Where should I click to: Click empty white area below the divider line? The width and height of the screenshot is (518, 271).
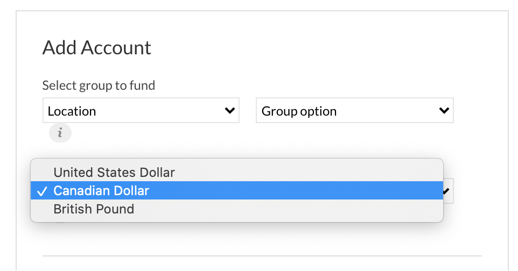coord(262,263)
